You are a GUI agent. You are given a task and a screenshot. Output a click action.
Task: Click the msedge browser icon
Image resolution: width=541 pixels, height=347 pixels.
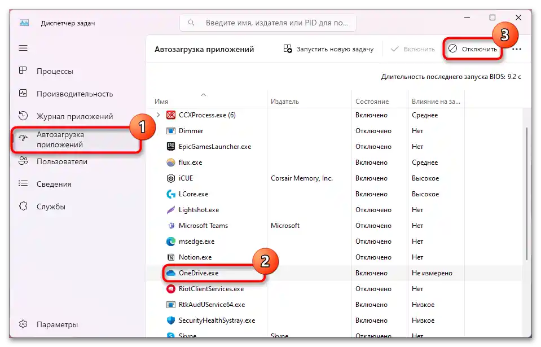[x=170, y=241]
